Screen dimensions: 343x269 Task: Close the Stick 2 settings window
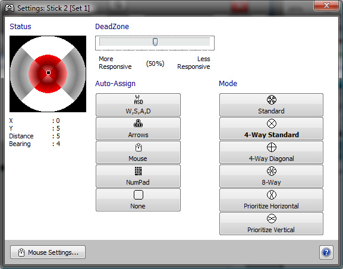tap(326, 5)
